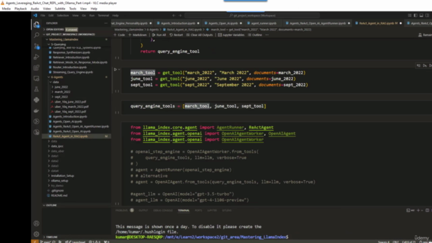Open VS Code Selection menu
The height and width of the screenshot is (243, 432).
coord(63,16)
